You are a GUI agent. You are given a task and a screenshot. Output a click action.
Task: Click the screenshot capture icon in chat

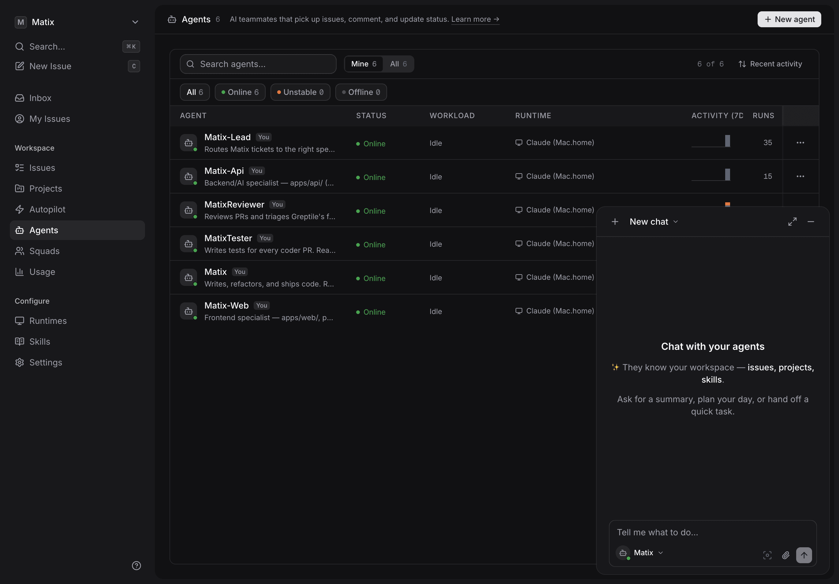pos(767,555)
